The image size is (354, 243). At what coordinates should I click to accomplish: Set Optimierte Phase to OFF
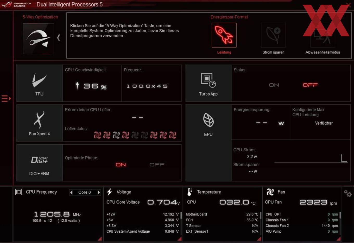coord(157,165)
